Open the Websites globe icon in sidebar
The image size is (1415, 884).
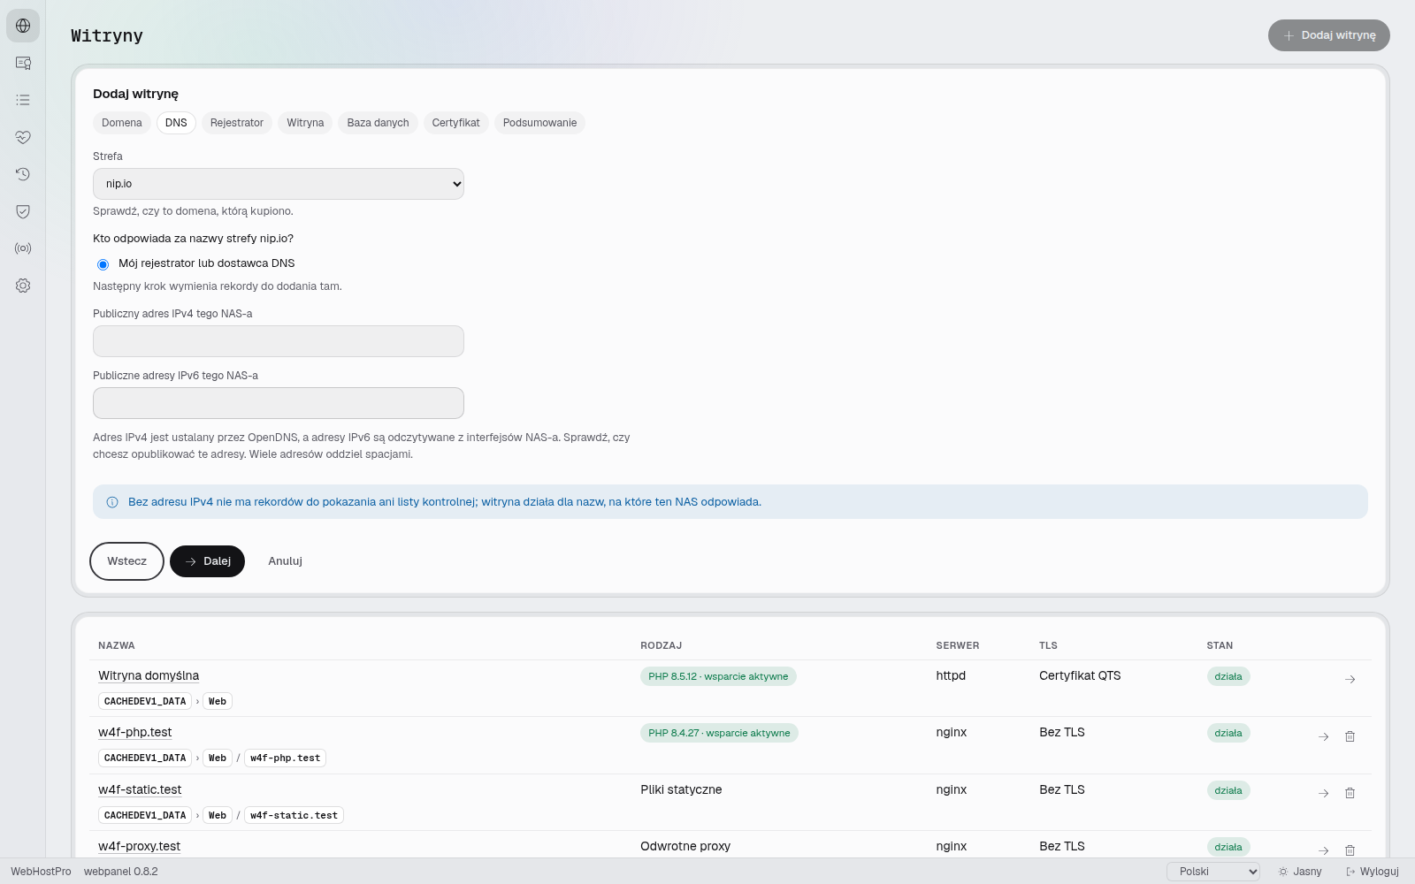[23, 26]
